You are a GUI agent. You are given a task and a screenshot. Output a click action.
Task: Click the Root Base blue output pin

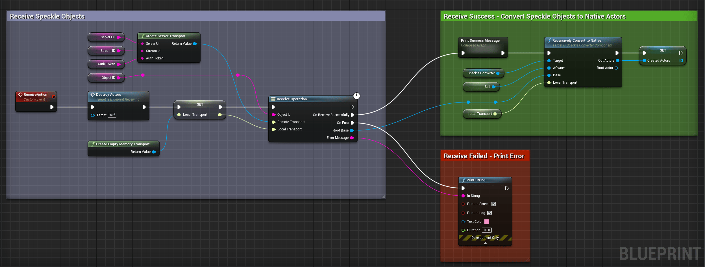(x=352, y=130)
